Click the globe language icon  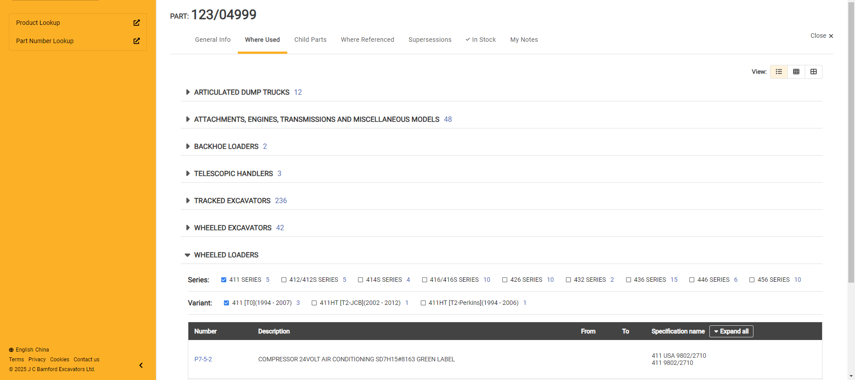[11, 350]
